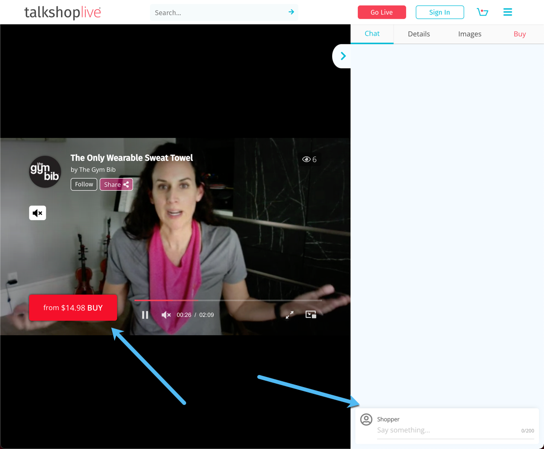Viewport: 544px width, 449px height.
Task: Follow The Gym Bib seller
Action: 83,184
